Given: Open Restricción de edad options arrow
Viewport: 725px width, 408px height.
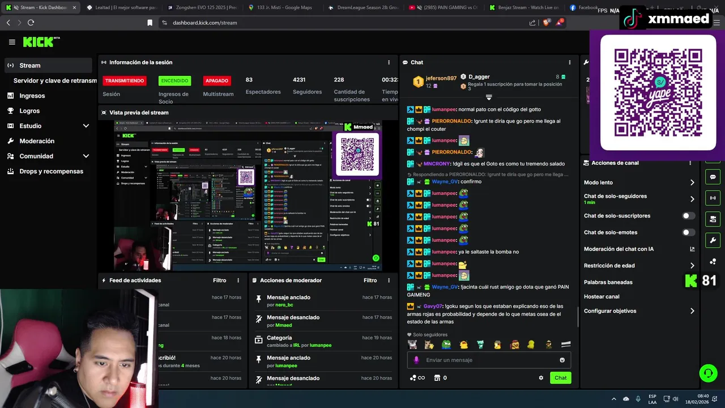Looking at the screenshot, I should (692, 266).
